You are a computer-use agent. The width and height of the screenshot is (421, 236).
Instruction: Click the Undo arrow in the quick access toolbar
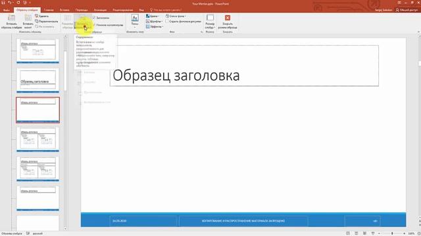10,3
